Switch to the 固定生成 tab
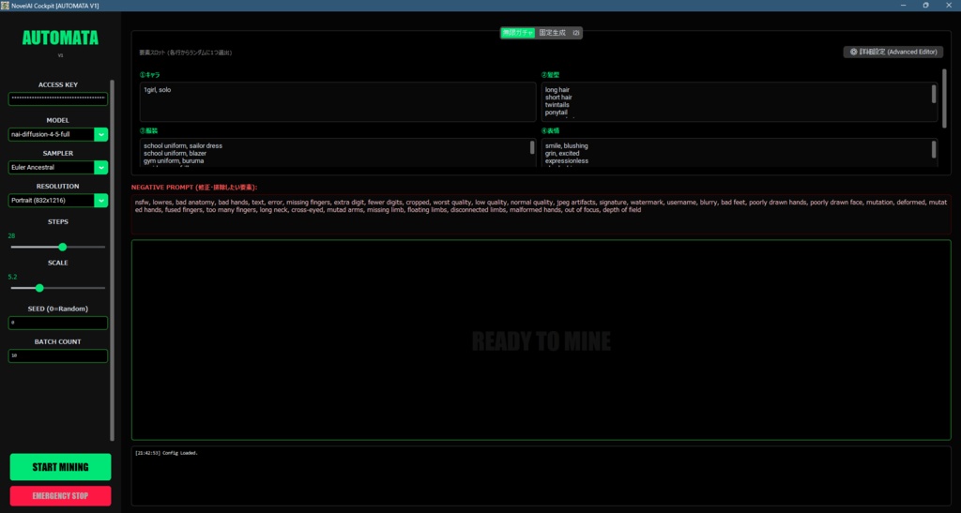The width and height of the screenshot is (961, 513). point(552,33)
